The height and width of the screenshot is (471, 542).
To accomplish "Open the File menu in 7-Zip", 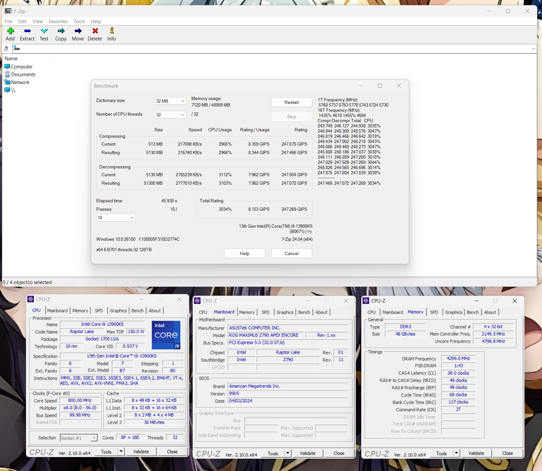I will [x=9, y=21].
